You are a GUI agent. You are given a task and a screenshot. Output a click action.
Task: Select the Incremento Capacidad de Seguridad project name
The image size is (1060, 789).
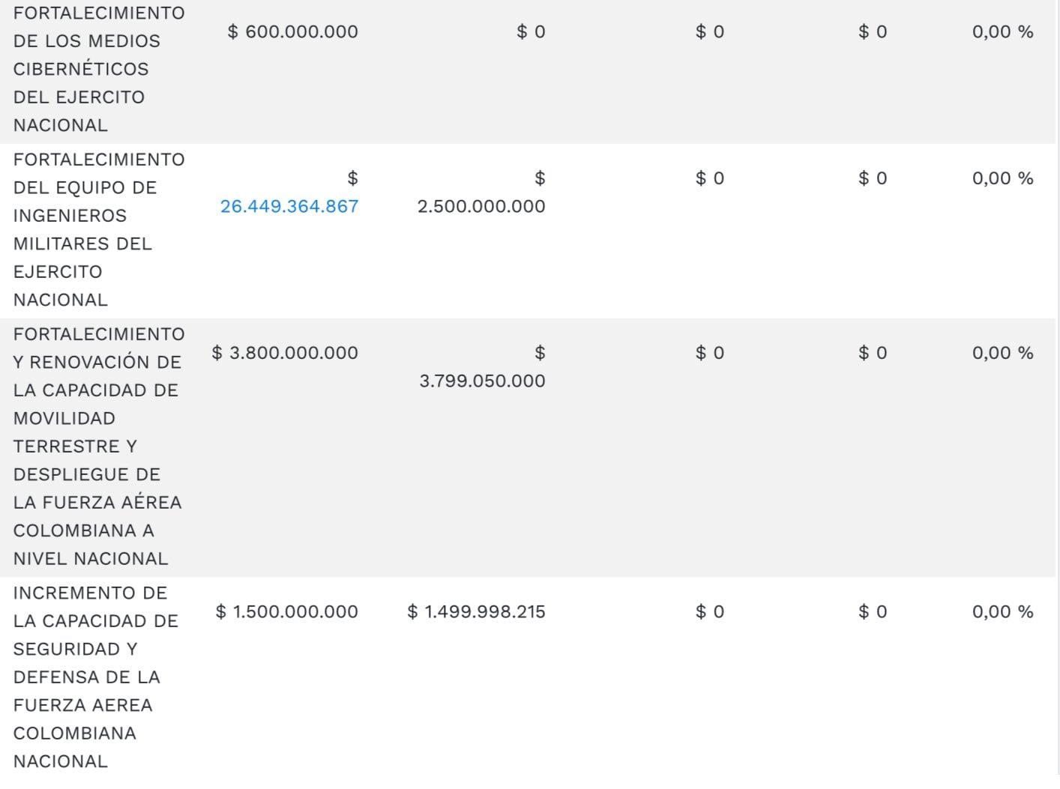click(x=96, y=677)
